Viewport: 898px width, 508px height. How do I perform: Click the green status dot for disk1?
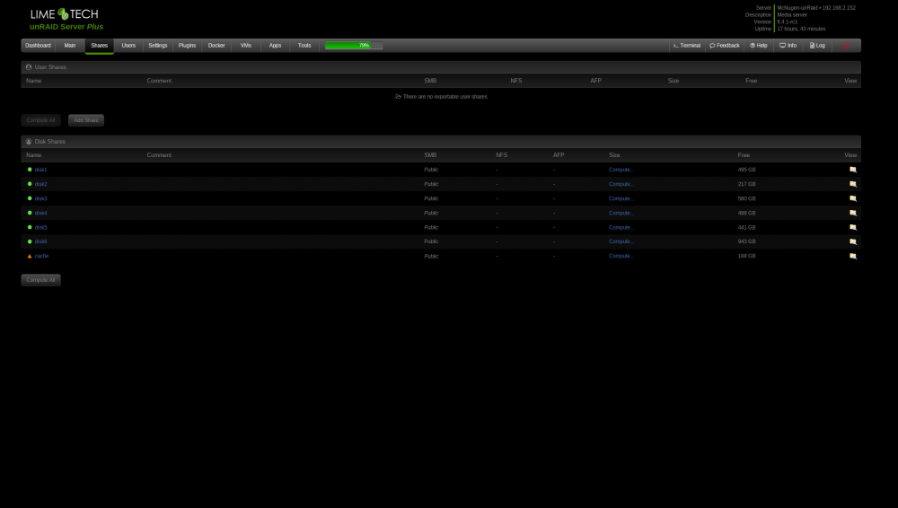(30, 170)
